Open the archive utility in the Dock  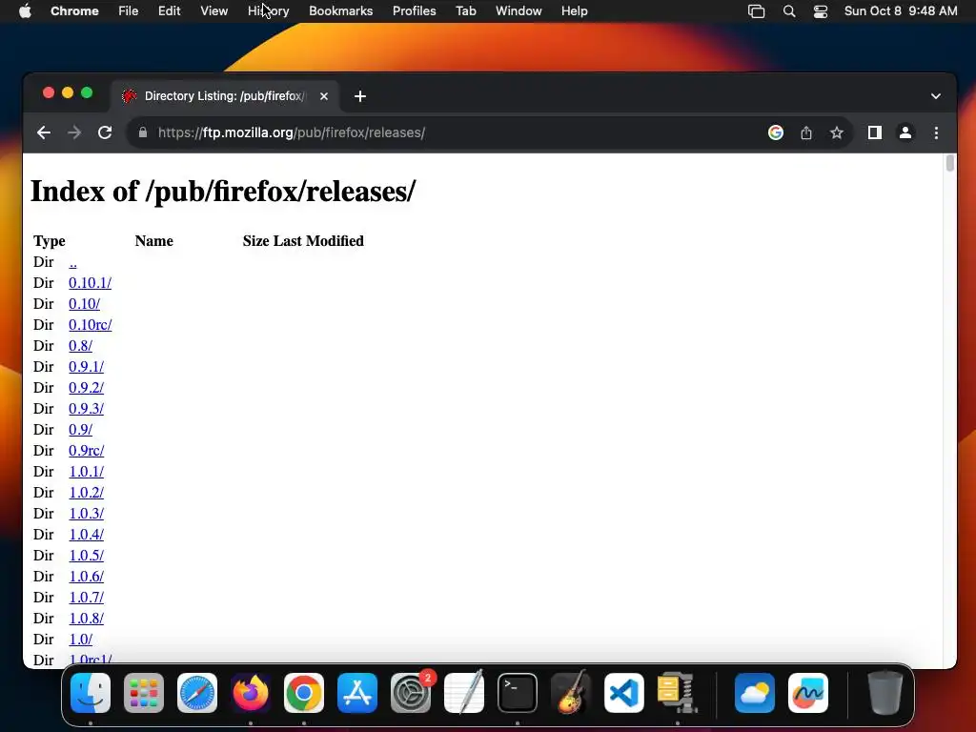pyautogui.click(x=678, y=693)
